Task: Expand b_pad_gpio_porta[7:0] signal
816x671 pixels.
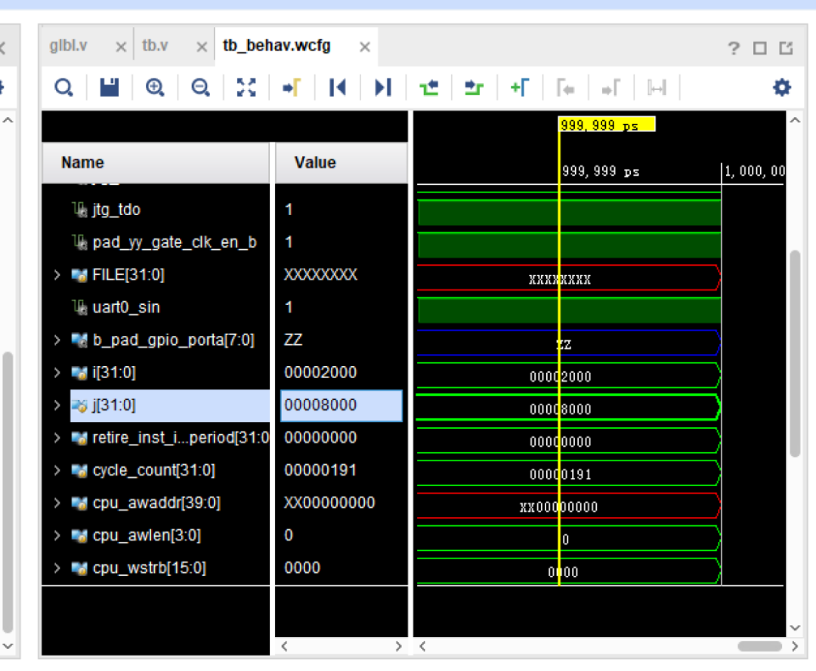Action: point(57,340)
